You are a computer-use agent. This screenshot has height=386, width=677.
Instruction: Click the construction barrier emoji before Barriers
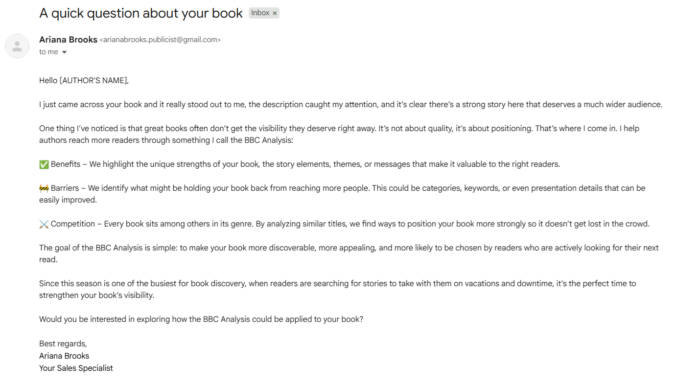[x=44, y=188]
